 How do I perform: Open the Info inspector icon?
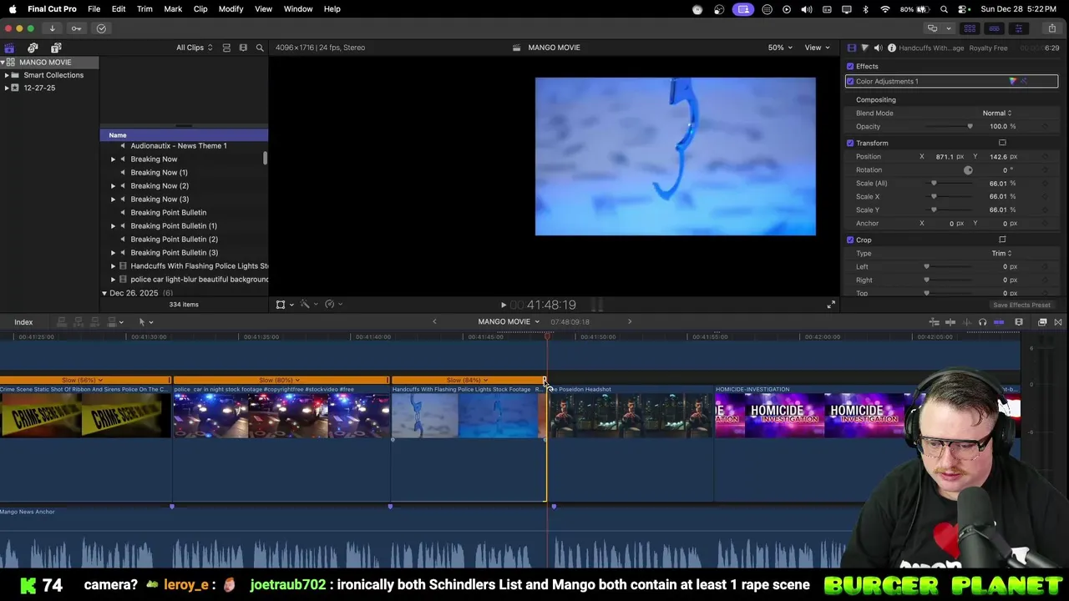[891, 48]
